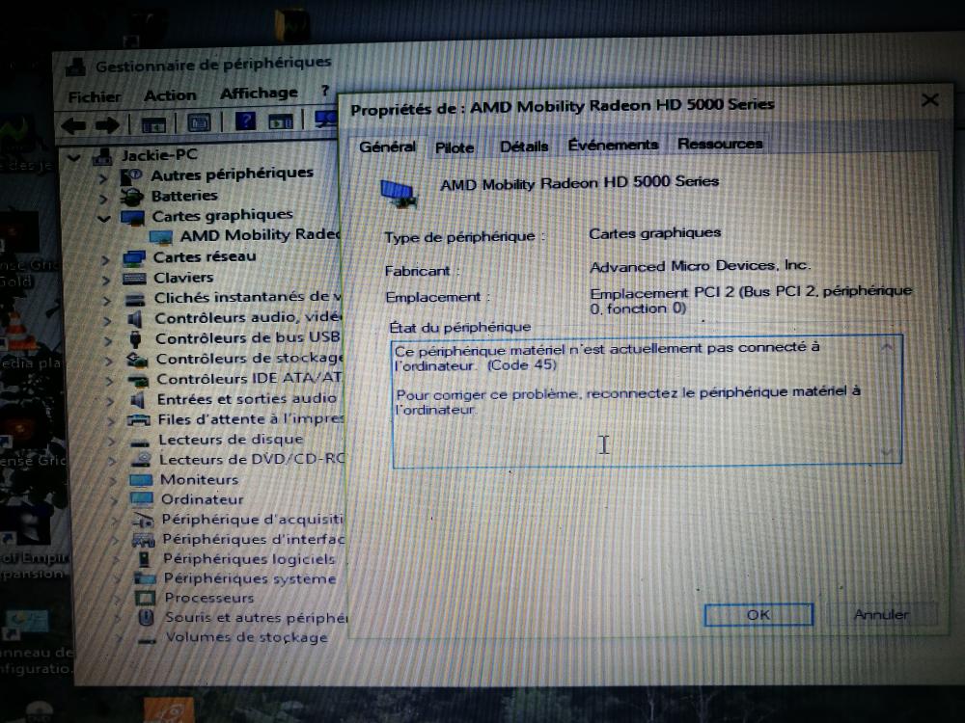
Task: Select the Général tab
Action: point(388,147)
